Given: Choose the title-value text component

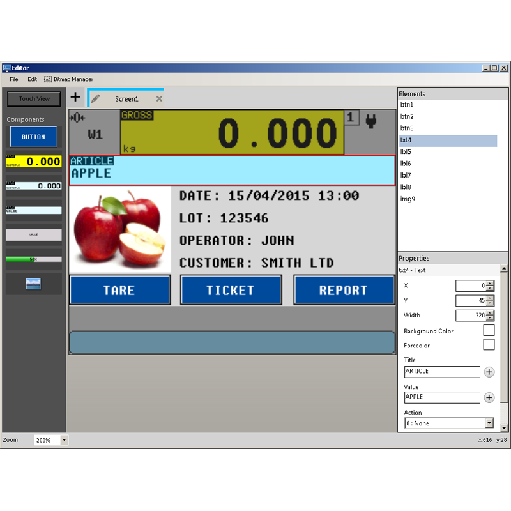Looking at the screenshot, I should click(34, 210).
